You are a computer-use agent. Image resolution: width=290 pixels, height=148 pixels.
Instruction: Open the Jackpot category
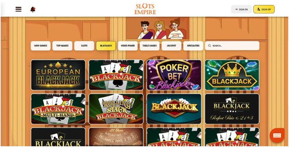(171, 46)
